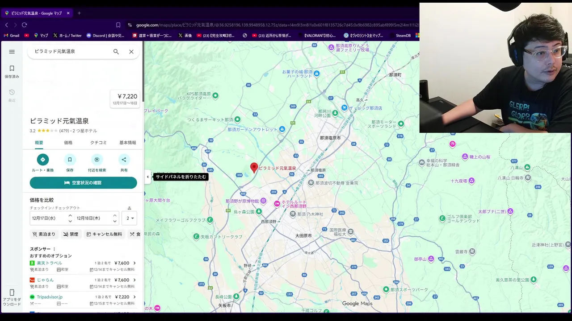Click the お菓子の城 那須ハートランド marker
This screenshot has height=321, width=572.
[x=317, y=74]
